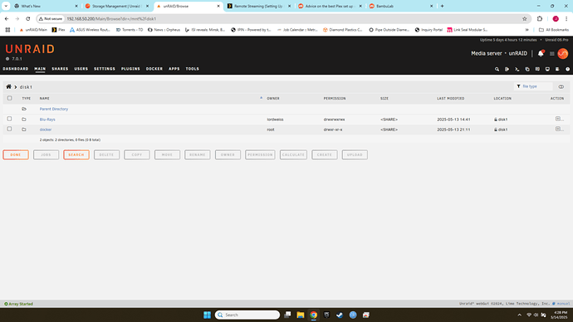Open the Chrome tab search dropdown arrow
573x322 pixels.
click(x=6, y=6)
